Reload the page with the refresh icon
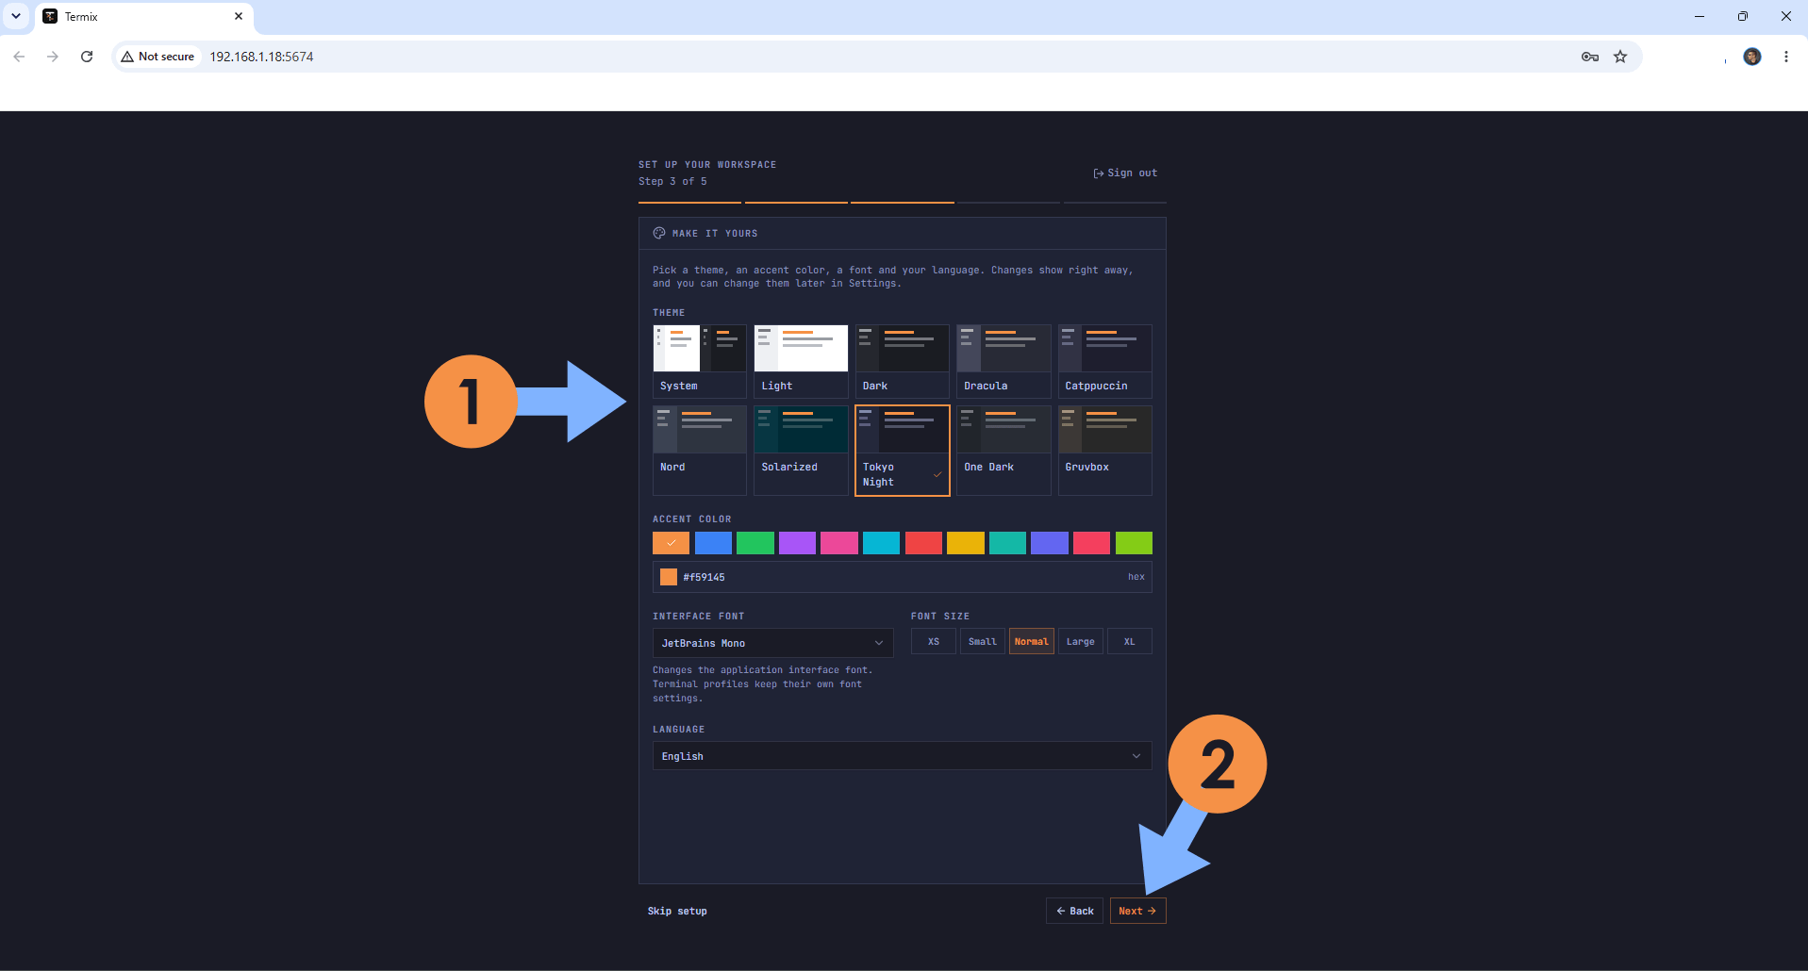Screen dimensions: 1808x971 (x=87, y=57)
